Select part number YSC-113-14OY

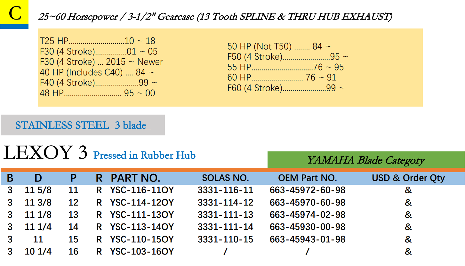click(142, 227)
